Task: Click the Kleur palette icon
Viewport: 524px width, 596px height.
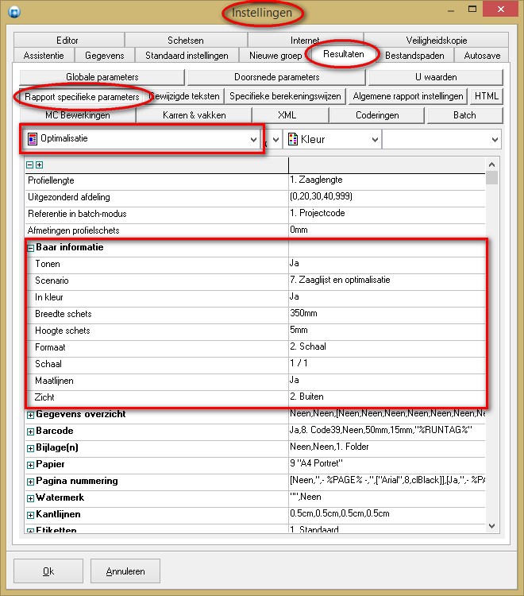Action: point(293,139)
